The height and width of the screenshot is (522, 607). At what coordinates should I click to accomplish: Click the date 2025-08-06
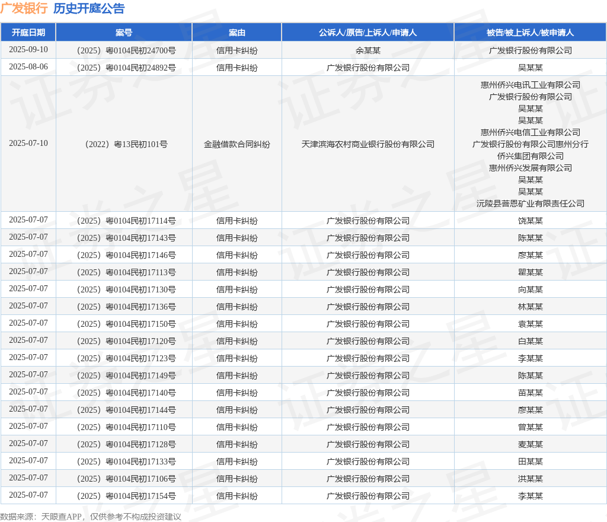[x=28, y=66]
